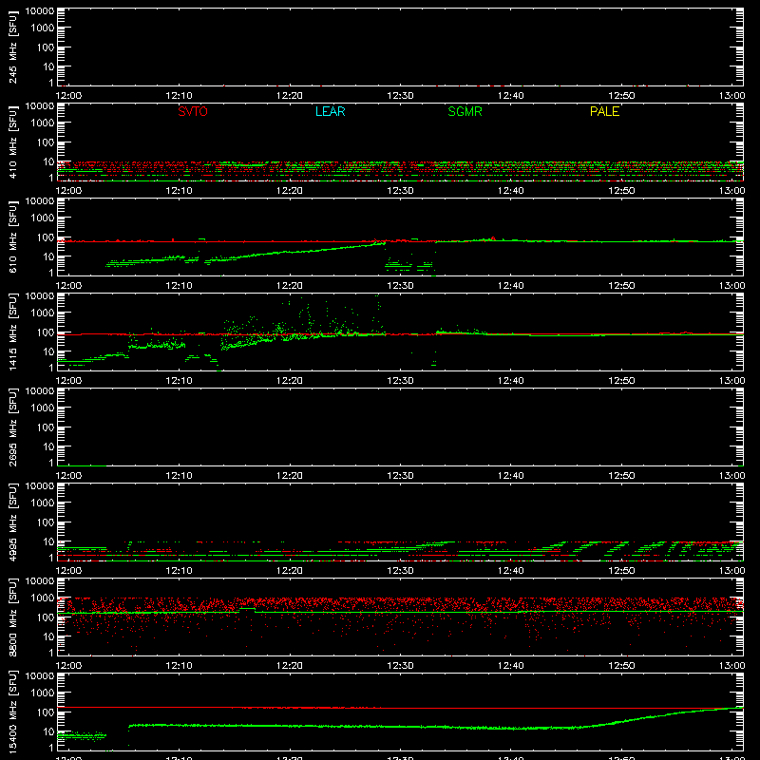Viewport: 760px width, 760px height.
Task: Click 13:00 time label under 2695 MHz plot
Action: (x=731, y=476)
